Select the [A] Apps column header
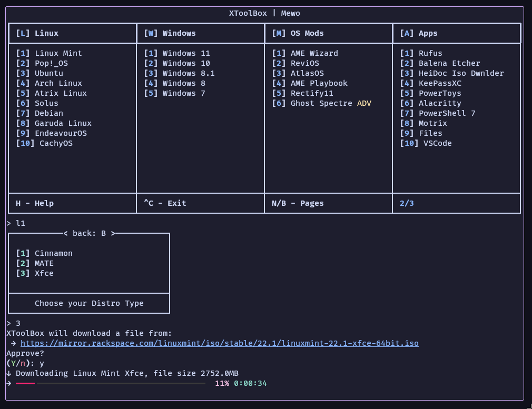This screenshot has width=532, height=409. 418,33
